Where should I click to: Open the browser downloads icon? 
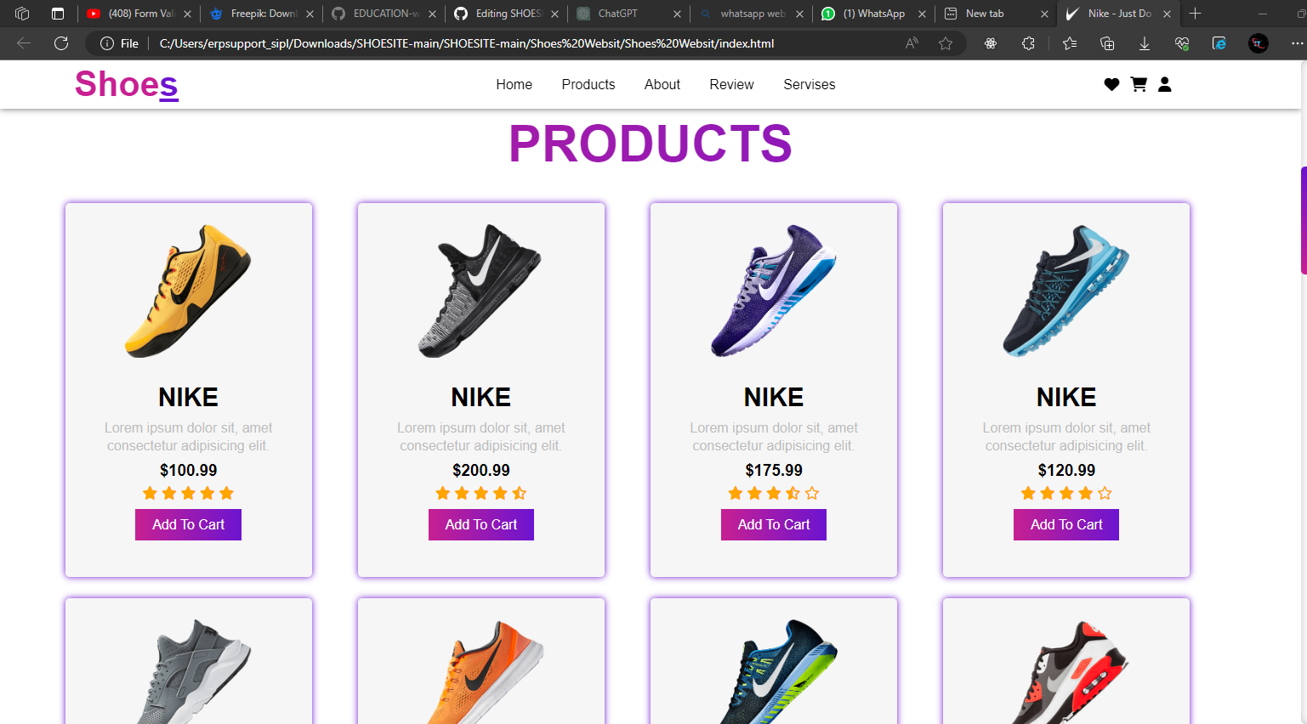click(1144, 43)
